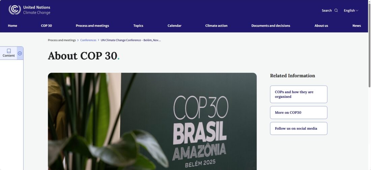
Task: Open the Topics menu
Action: click(x=138, y=26)
